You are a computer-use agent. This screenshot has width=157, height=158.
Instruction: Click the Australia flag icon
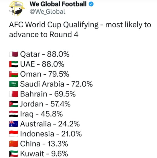tap(14, 124)
